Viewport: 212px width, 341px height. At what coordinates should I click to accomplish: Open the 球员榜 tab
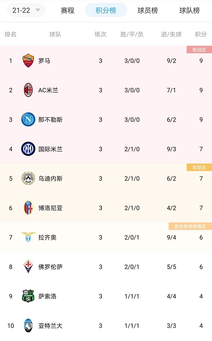tap(148, 10)
